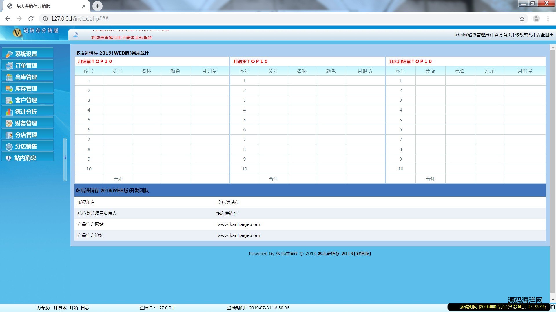Click the 订单管理 sidebar icon
This screenshot has height=312, width=556.
pyautogui.click(x=9, y=66)
